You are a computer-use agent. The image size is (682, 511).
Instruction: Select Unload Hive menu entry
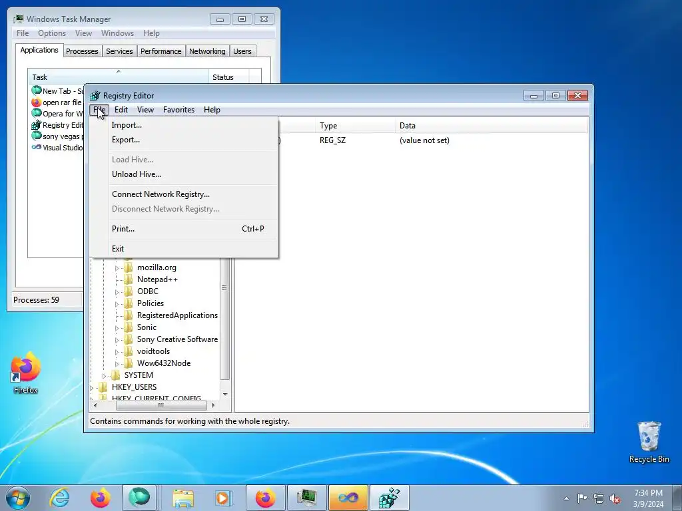click(x=136, y=174)
